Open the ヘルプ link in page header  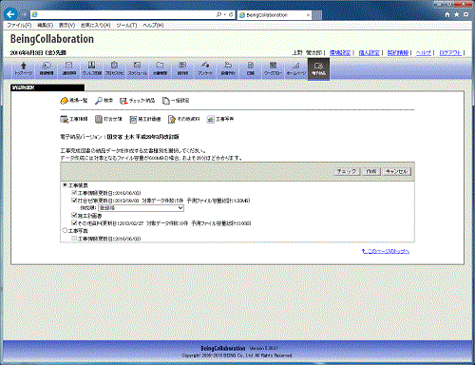tap(424, 53)
